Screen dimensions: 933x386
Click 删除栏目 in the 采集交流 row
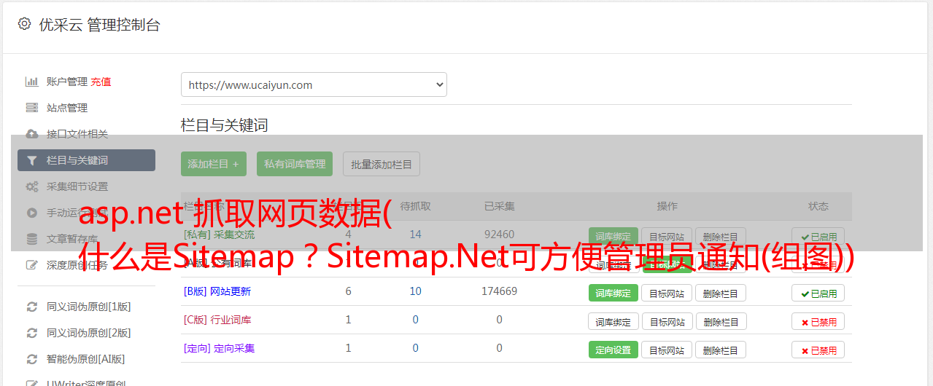tap(720, 237)
